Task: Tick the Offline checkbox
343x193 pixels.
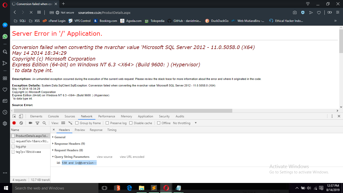Action: coord(159,123)
